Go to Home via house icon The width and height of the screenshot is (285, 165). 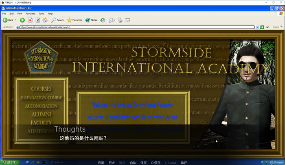point(45,20)
